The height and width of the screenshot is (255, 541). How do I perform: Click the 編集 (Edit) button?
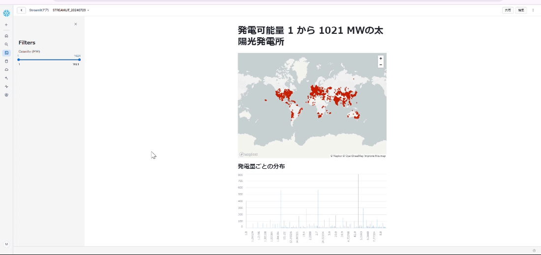(521, 10)
